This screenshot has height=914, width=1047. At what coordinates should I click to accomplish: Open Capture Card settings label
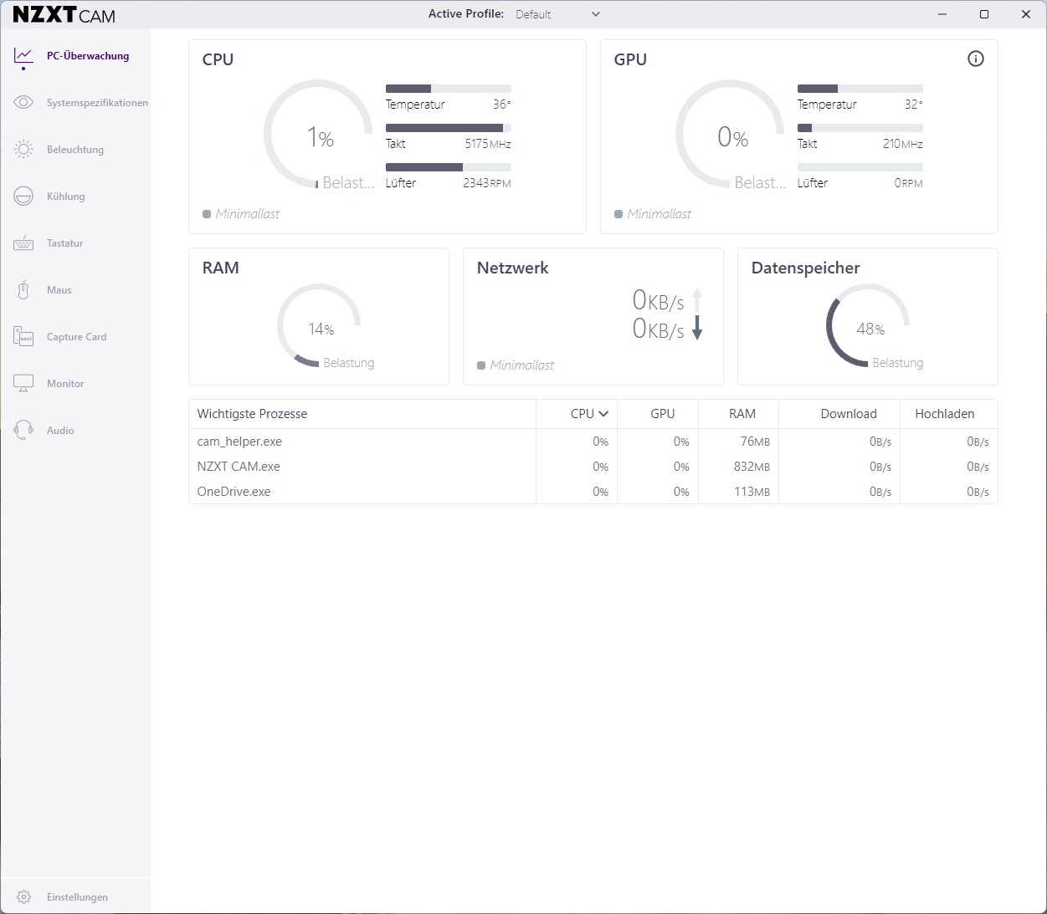click(77, 337)
